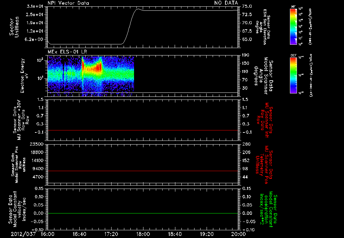Viewport: 344px width, 238px height.
Task: Click the "206" right axis value
Action: [246, 152]
